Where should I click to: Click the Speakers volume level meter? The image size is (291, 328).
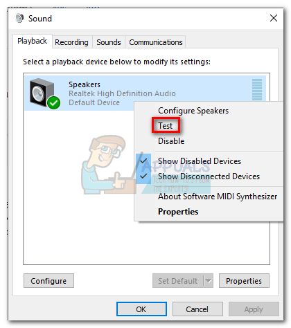tap(257, 89)
